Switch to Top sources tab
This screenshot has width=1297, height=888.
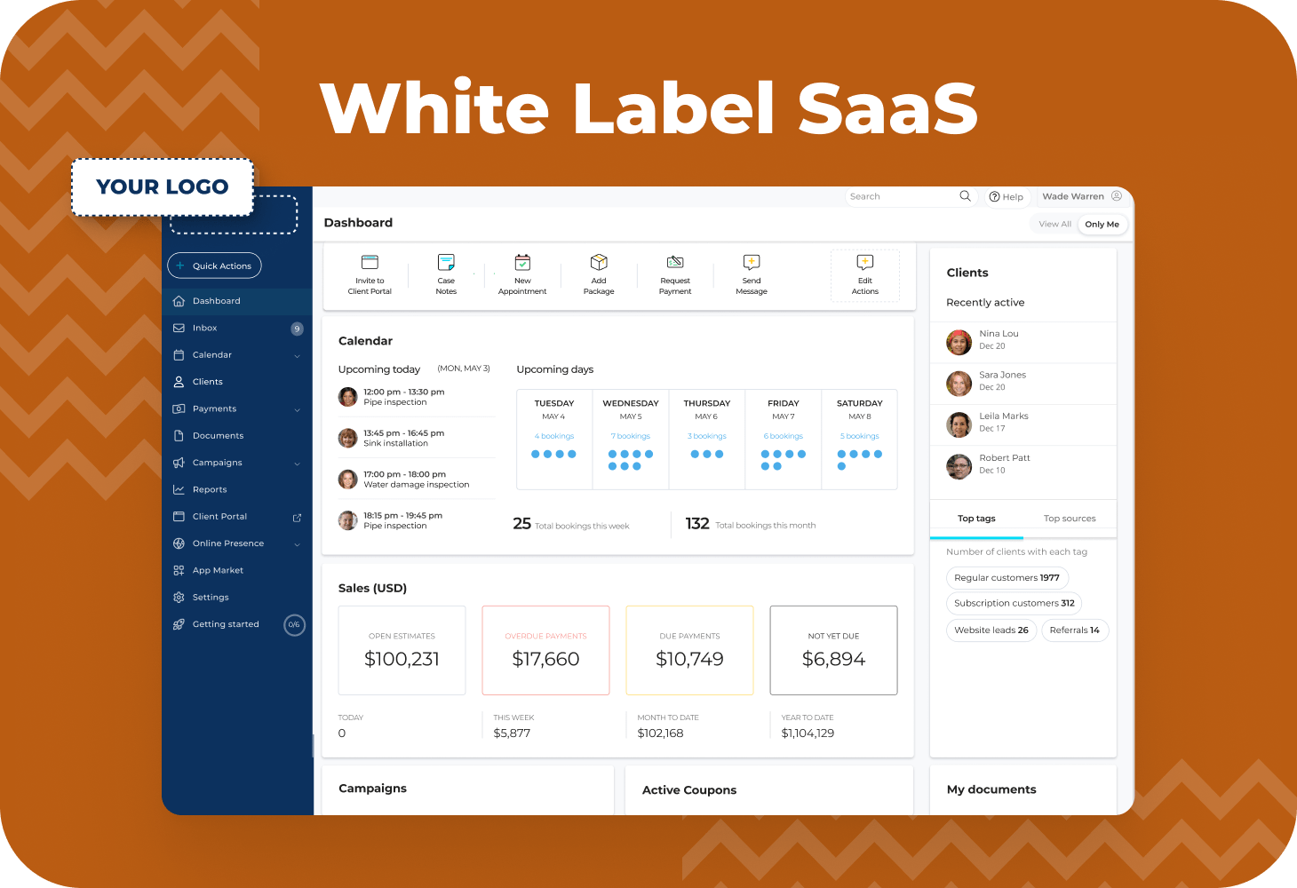click(1070, 519)
